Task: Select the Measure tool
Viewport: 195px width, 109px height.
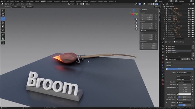Action: 3,38
